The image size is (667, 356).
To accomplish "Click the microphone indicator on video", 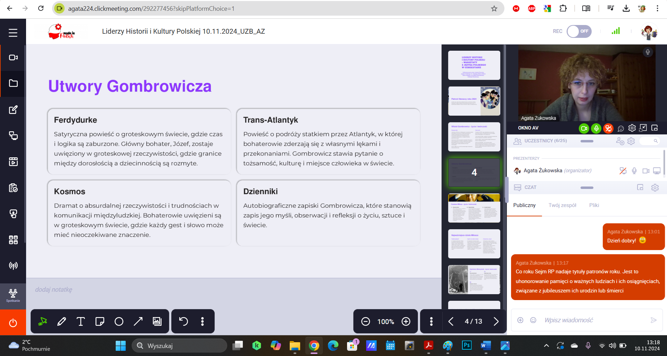I will [648, 52].
